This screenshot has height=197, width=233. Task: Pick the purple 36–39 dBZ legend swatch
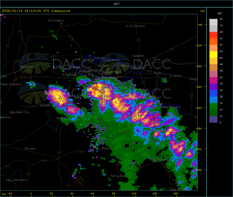pos(213,87)
